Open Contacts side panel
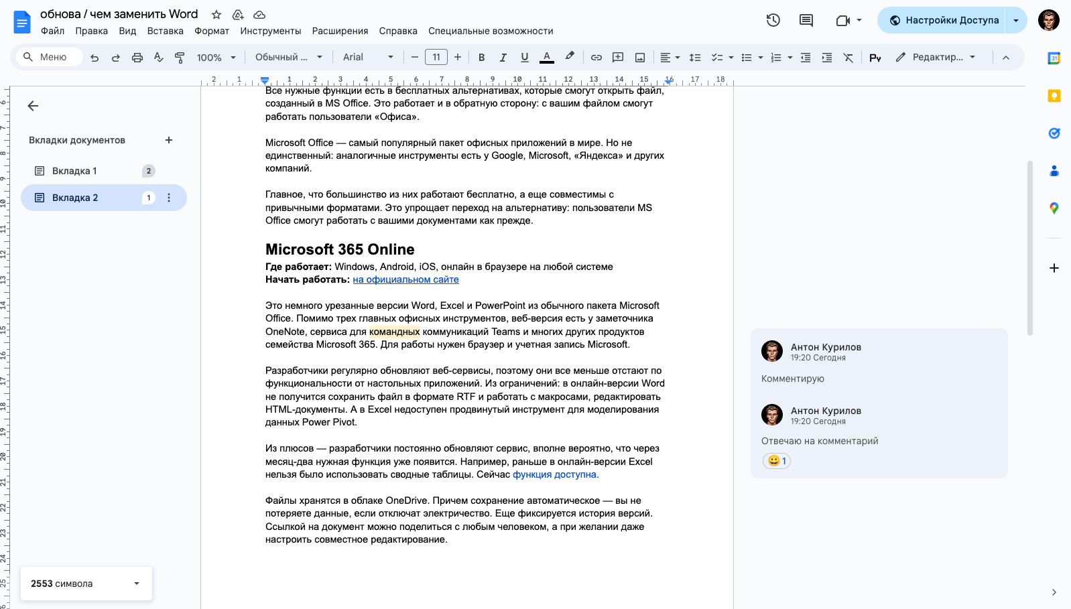Screen dimensions: 1071x609 coord(1054,171)
